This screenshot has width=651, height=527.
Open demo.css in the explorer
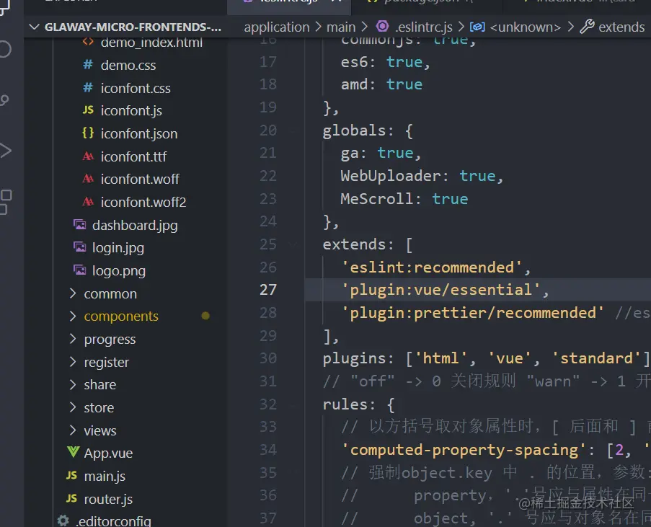point(128,65)
